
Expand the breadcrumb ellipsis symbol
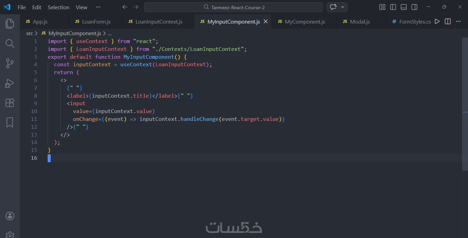coord(110,33)
